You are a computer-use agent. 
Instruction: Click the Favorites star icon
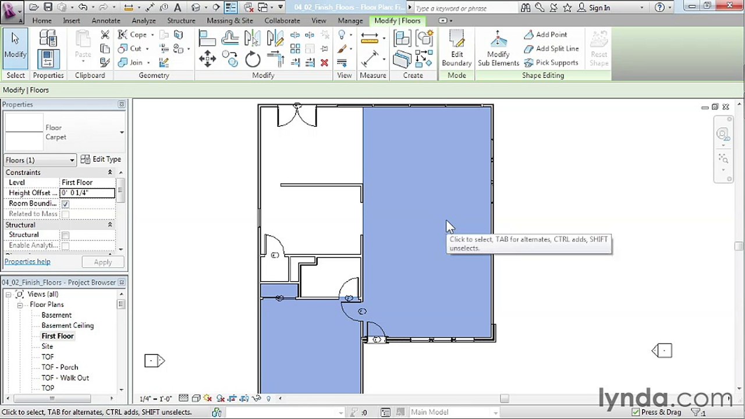click(x=567, y=8)
